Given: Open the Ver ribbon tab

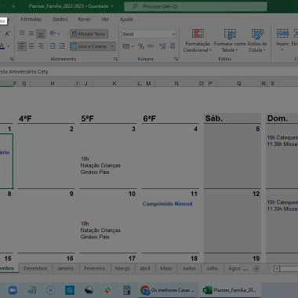Looking at the screenshot, I should (x=105, y=20).
